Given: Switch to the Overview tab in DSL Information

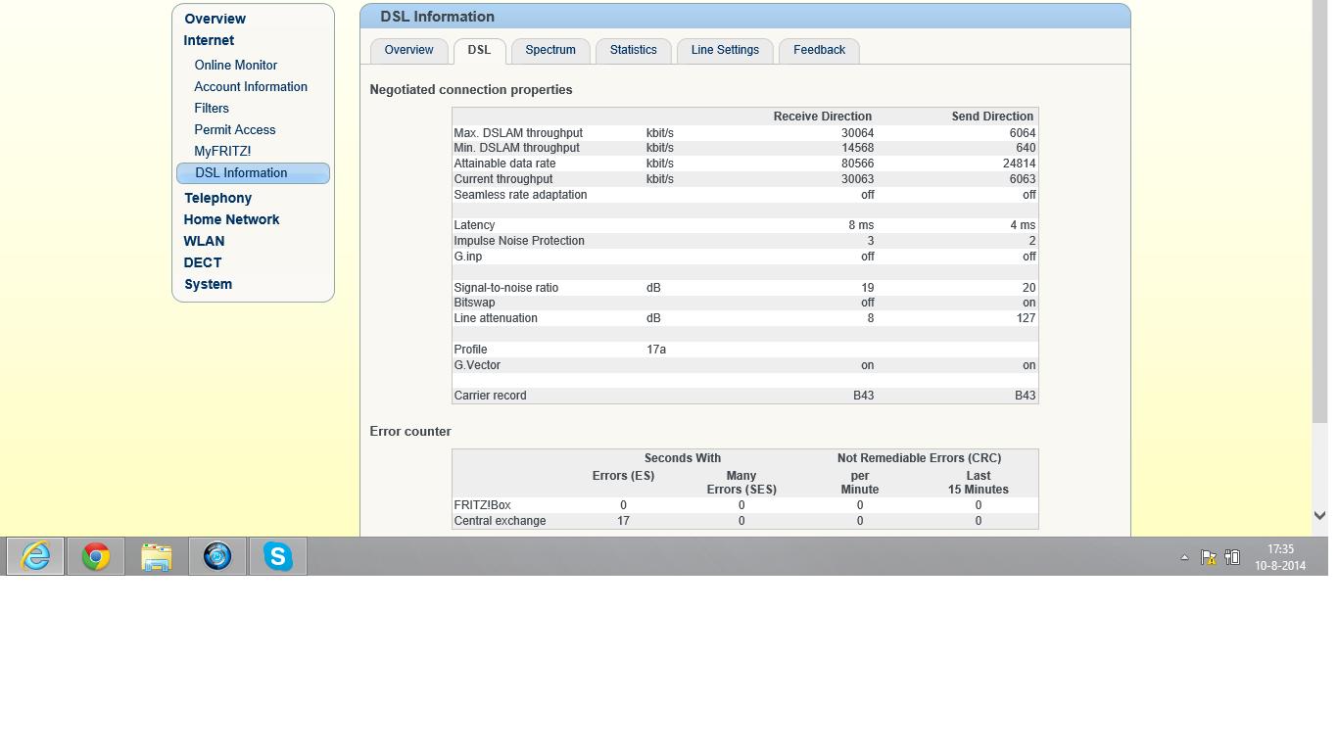Looking at the screenshot, I should click(x=408, y=50).
